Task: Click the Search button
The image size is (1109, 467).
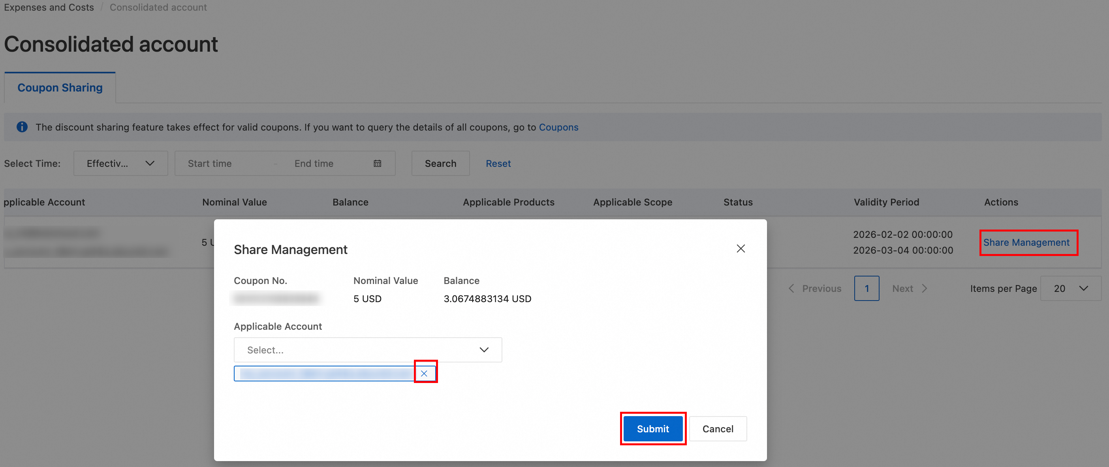Action: (x=440, y=163)
